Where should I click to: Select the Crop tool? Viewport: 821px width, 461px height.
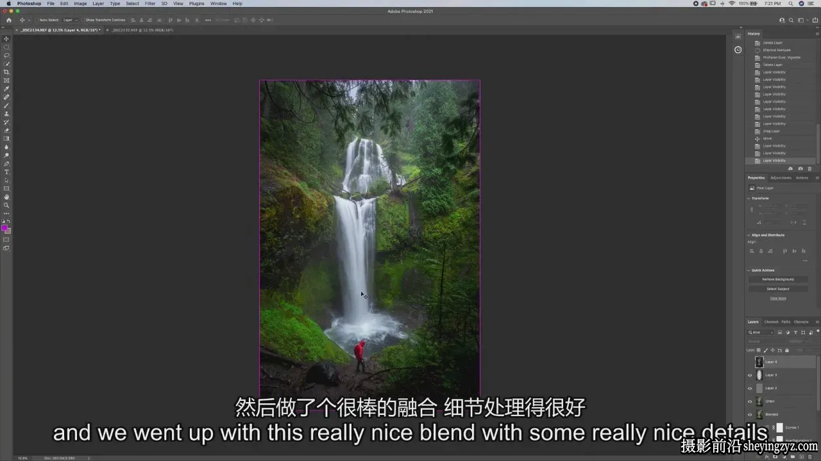(6, 72)
